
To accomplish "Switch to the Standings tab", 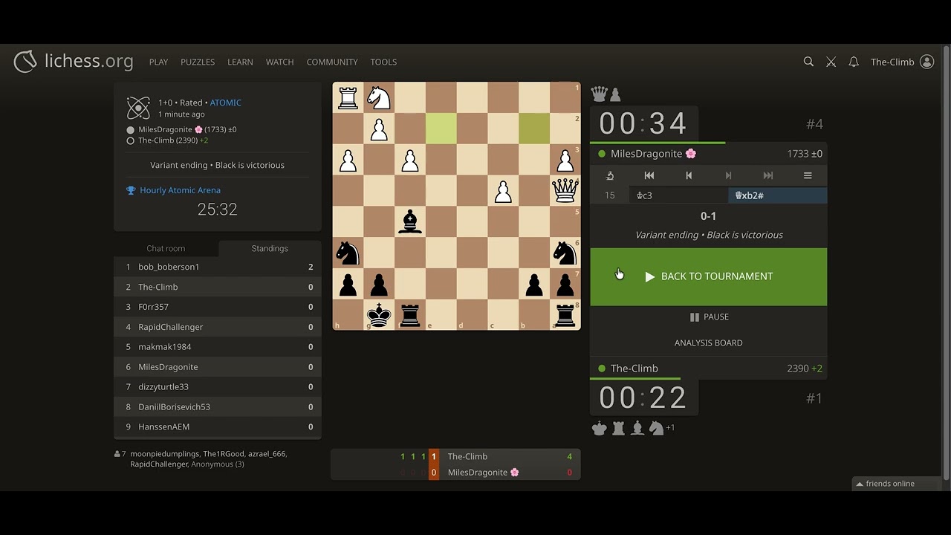I will tap(270, 248).
